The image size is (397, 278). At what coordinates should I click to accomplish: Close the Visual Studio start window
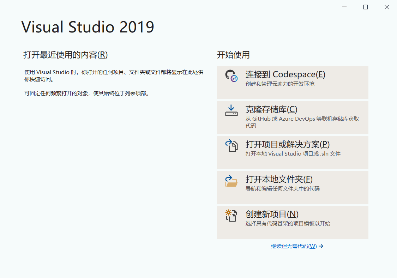click(387, 7)
